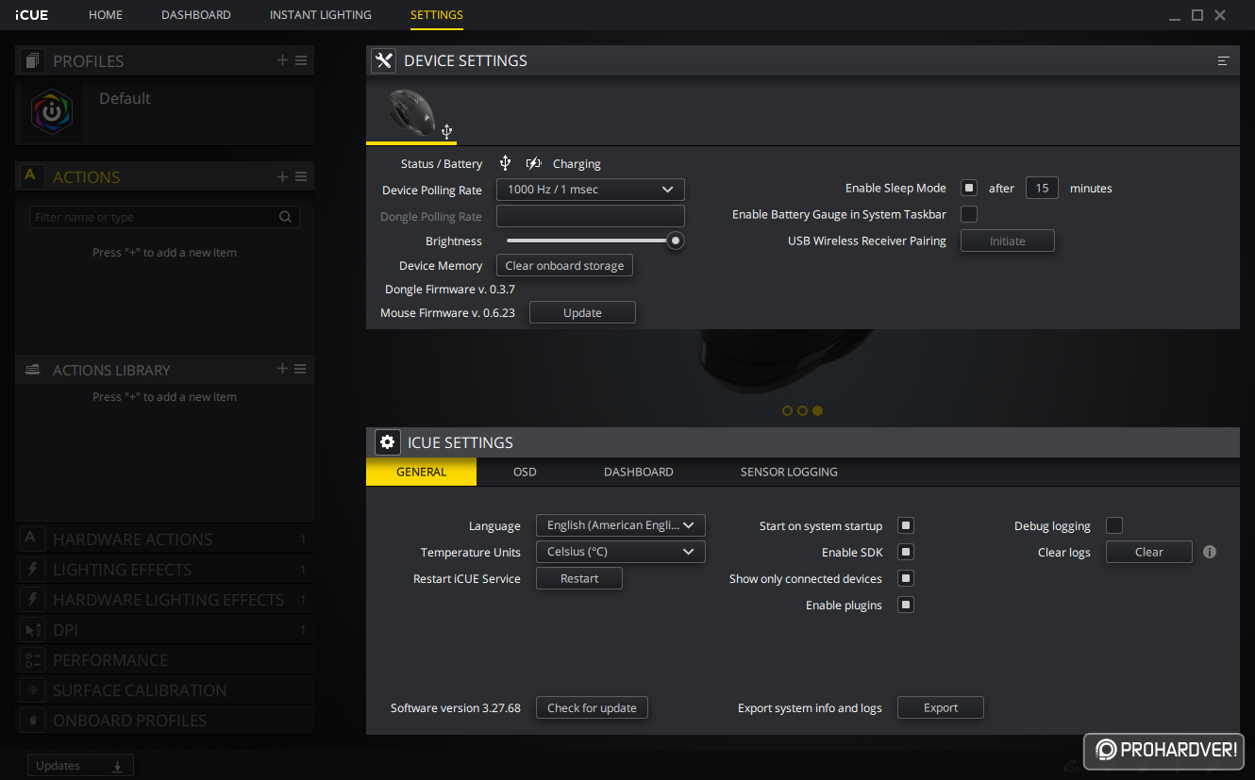Click the Clear logs info icon
Viewport: 1255px width, 780px height.
pos(1210,552)
